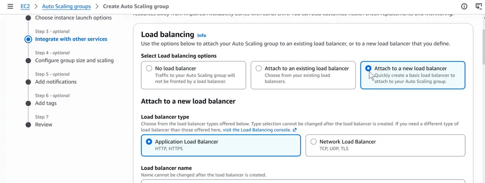
Task: Select No load balancer option
Action: (x=193, y=75)
